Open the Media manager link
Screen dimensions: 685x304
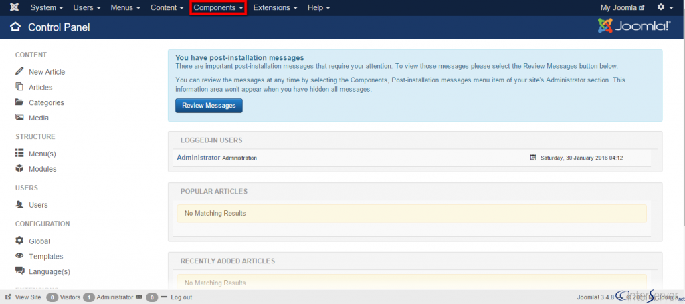click(39, 118)
